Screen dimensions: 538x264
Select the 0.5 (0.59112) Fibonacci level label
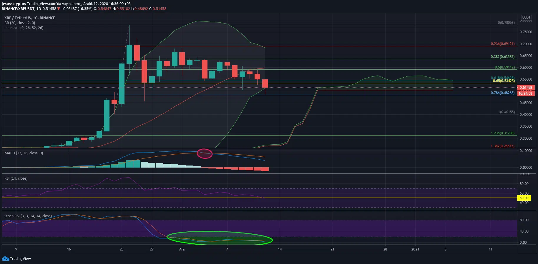click(x=504, y=67)
